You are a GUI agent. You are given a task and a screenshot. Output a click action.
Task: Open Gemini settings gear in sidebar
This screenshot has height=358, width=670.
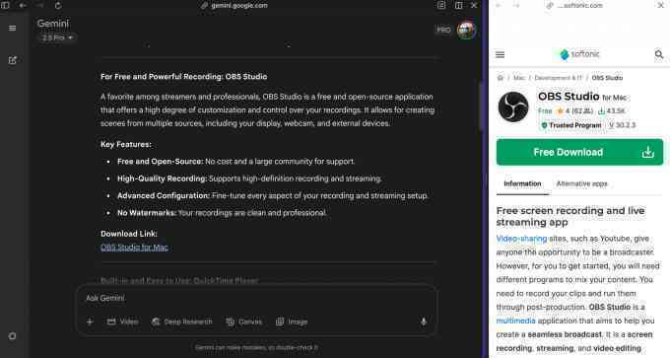tap(13, 336)
